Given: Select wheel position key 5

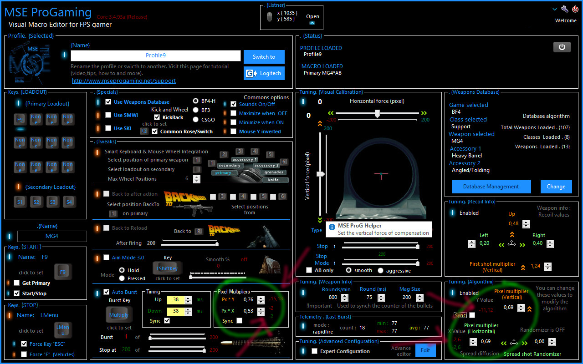Looking at the screenshot, I should (270, 155).
